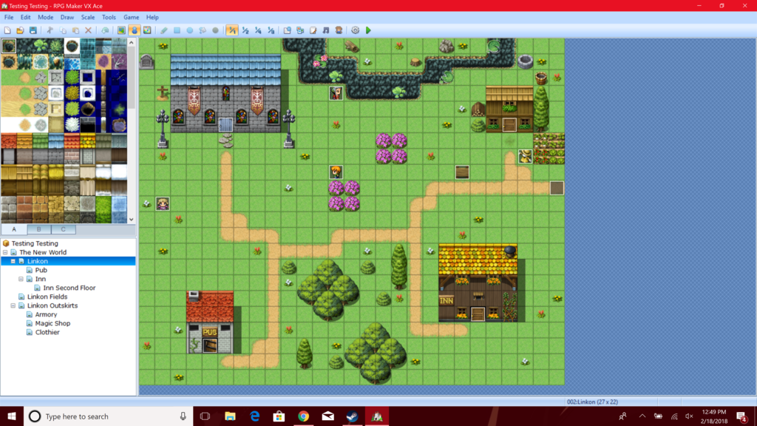
Task: Collapse The New World tree node
Action: (6, 252)
